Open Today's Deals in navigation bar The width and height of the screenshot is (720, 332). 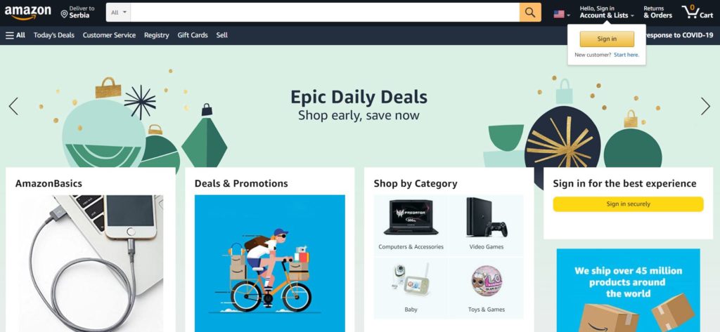pos(53,35)
